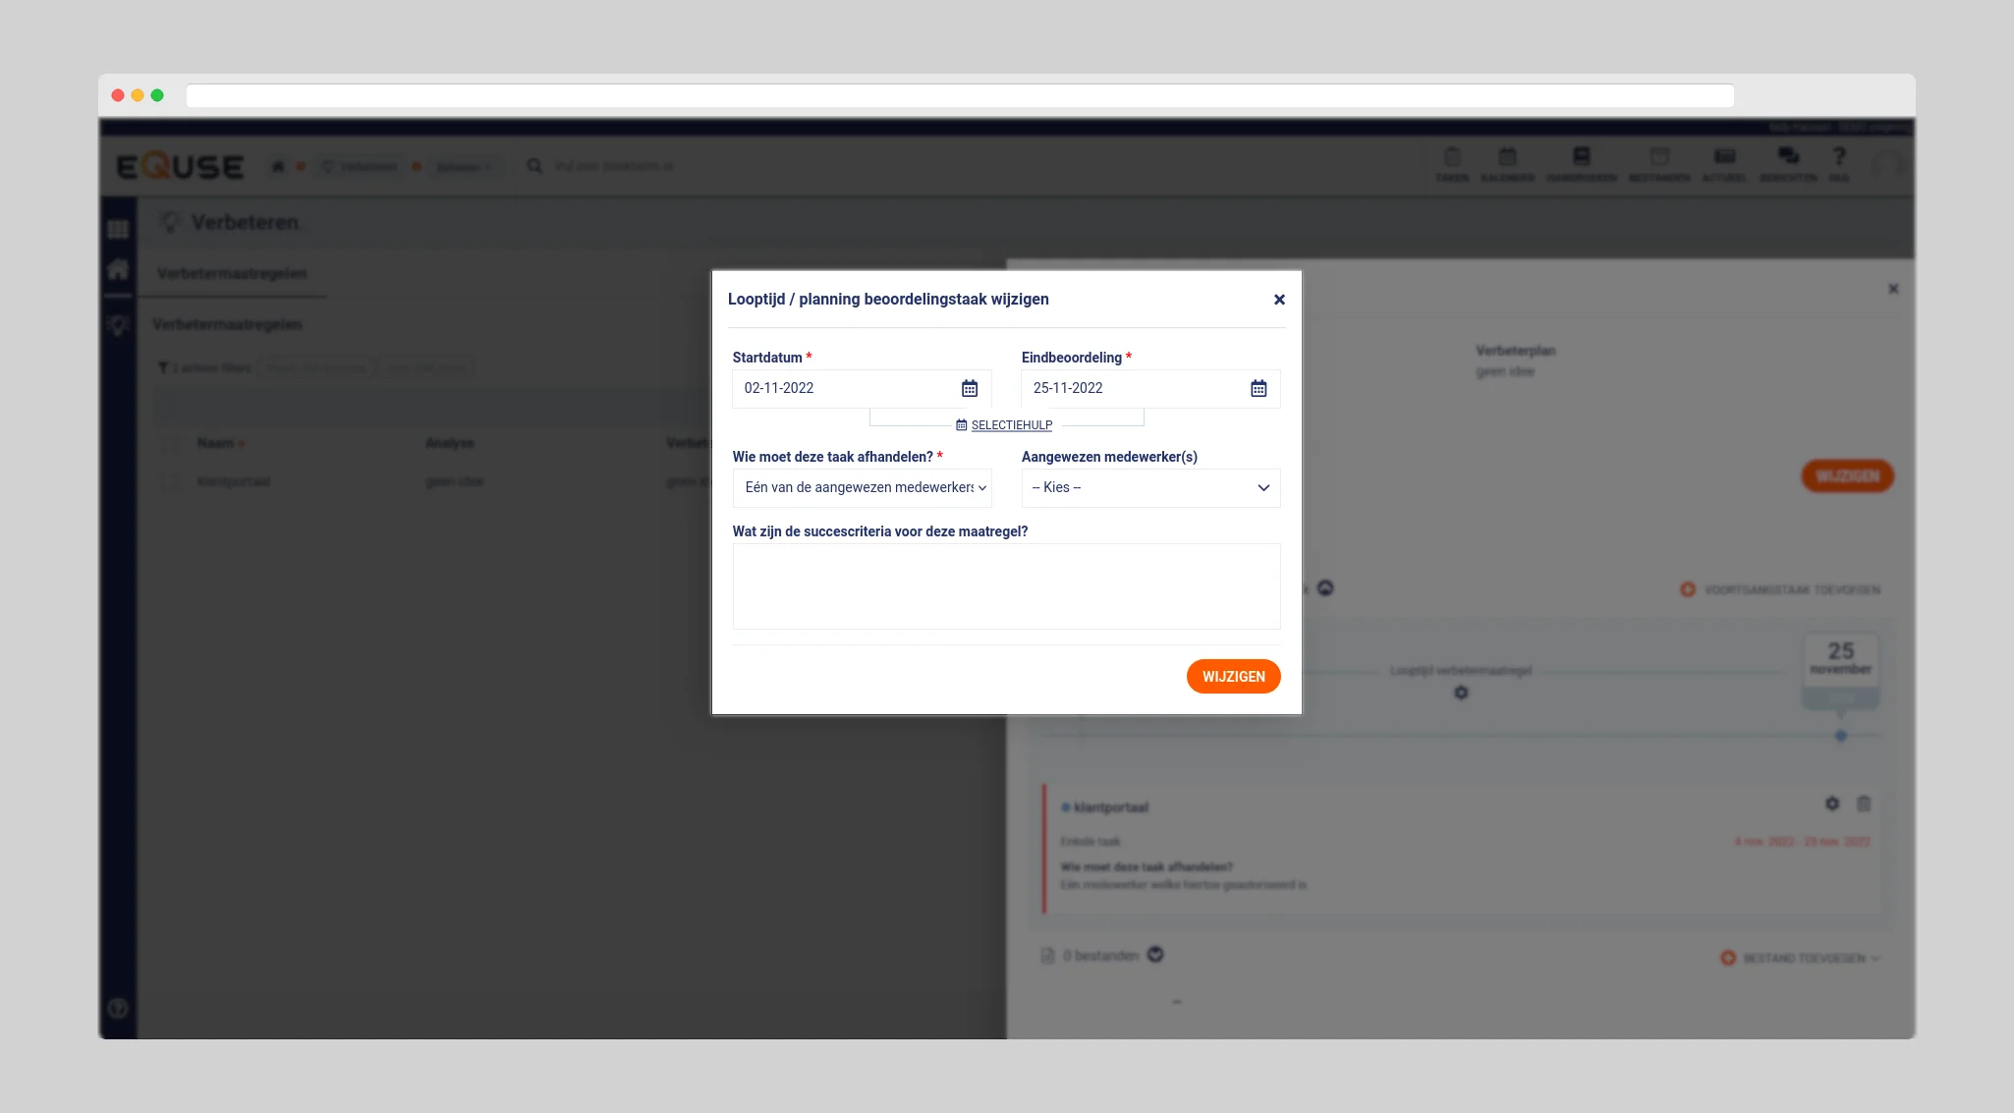Open Taken in the top toolbar
Screen dimensions: 2014x1113
(1451, 163)
